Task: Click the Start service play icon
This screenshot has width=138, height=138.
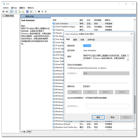Action: (x=36, y=12)
